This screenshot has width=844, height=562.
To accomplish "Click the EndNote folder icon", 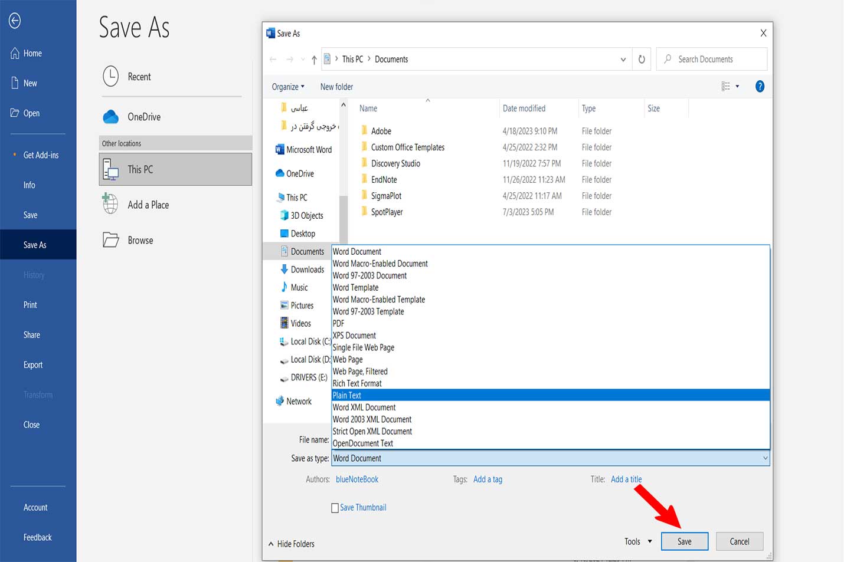I will 364,179.
